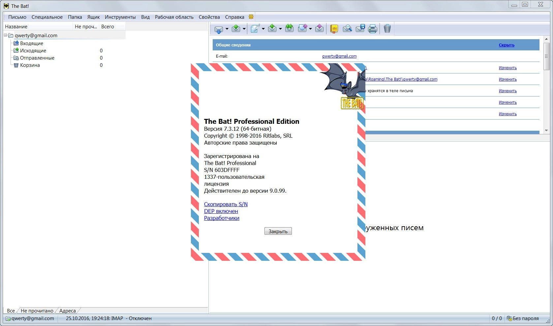The image size is (553, 326).
Task: Click the Forward message toolbar icon
Action: (x=302, y=29)
